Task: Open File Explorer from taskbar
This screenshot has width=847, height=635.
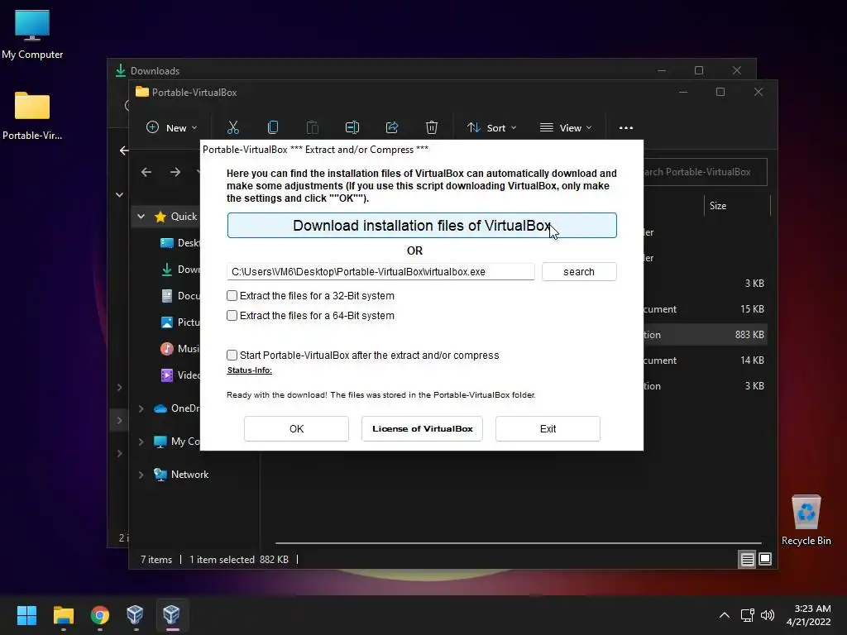Action: click(63, 614)
